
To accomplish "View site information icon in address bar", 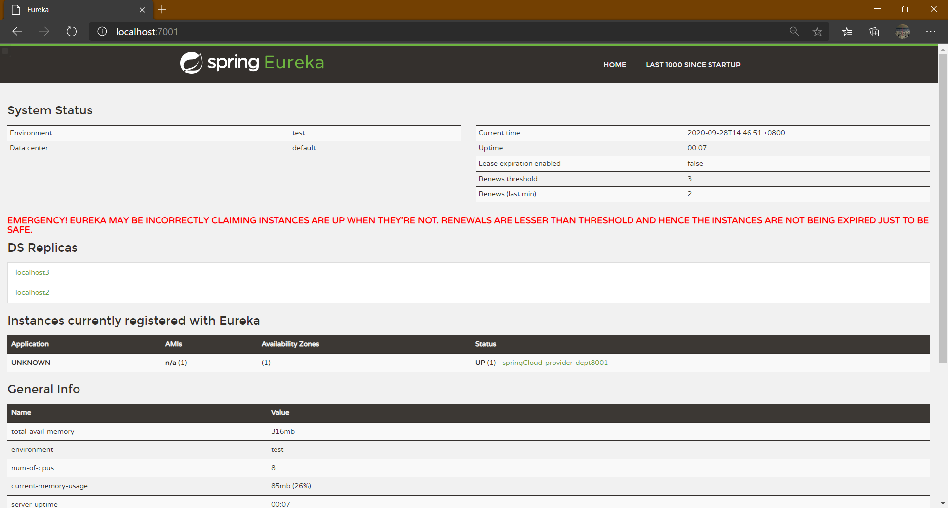I will pyautogui.click(x=102, y=32).
